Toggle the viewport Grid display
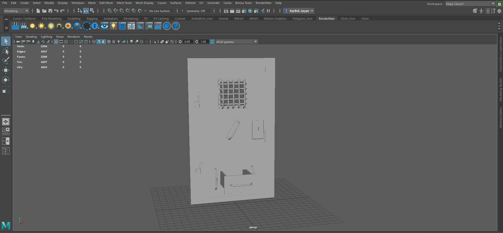 [56, 42]
